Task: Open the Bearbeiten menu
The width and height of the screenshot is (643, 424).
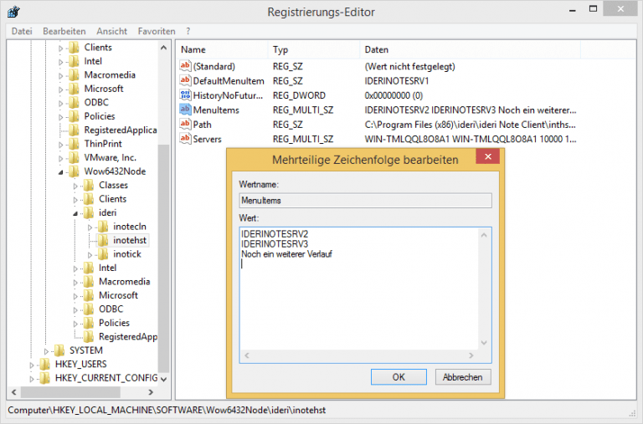Action: 64,31
